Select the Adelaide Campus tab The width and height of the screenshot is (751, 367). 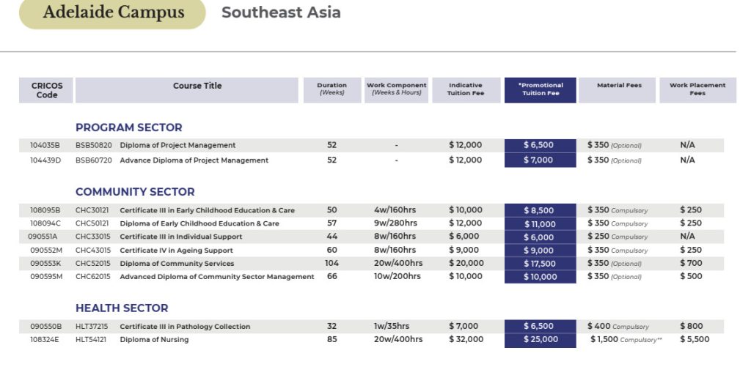click(x=112, y=13)
